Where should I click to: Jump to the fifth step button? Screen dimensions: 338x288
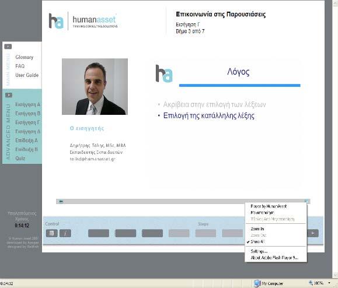(205, 233)
